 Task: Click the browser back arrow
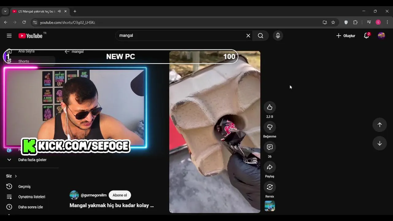[6, 22]
